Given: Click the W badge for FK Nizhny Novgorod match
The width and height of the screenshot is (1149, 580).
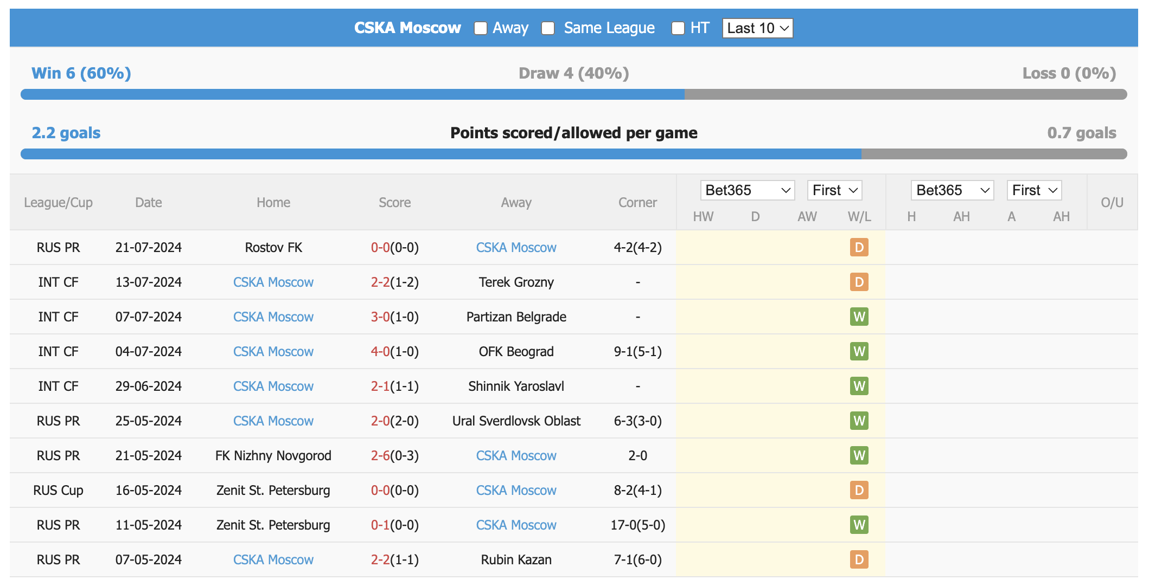Looking at the screenshot, I should [859, 455].
